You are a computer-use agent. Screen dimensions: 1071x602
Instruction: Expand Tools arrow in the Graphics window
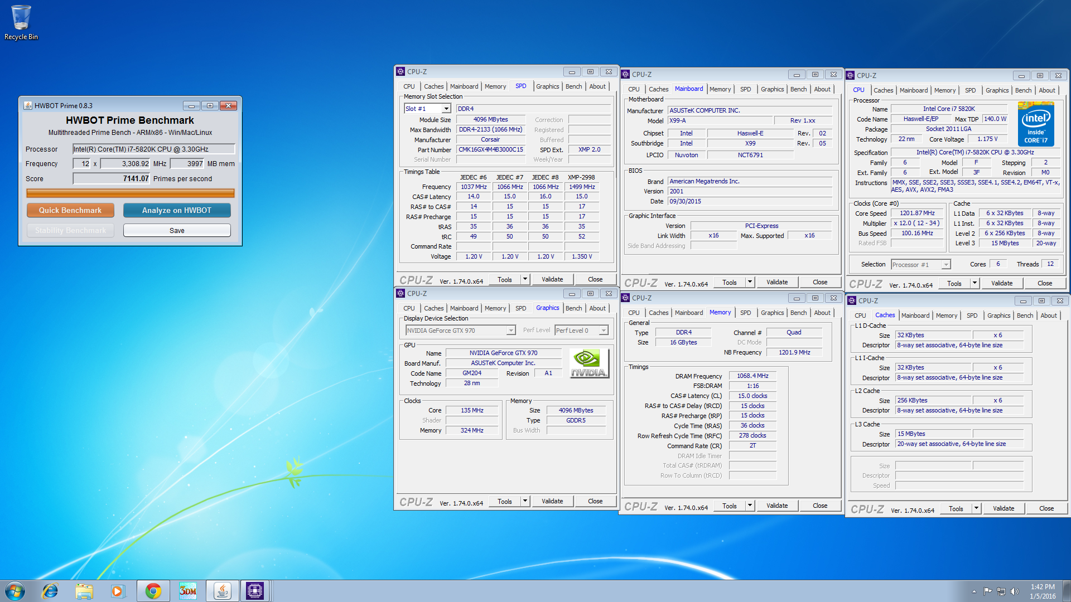point(525,501)
